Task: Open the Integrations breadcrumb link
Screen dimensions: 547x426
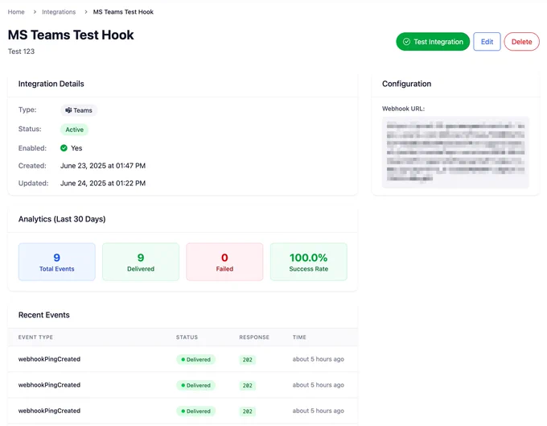Action: pyautogui.click(x=59, y=12)
